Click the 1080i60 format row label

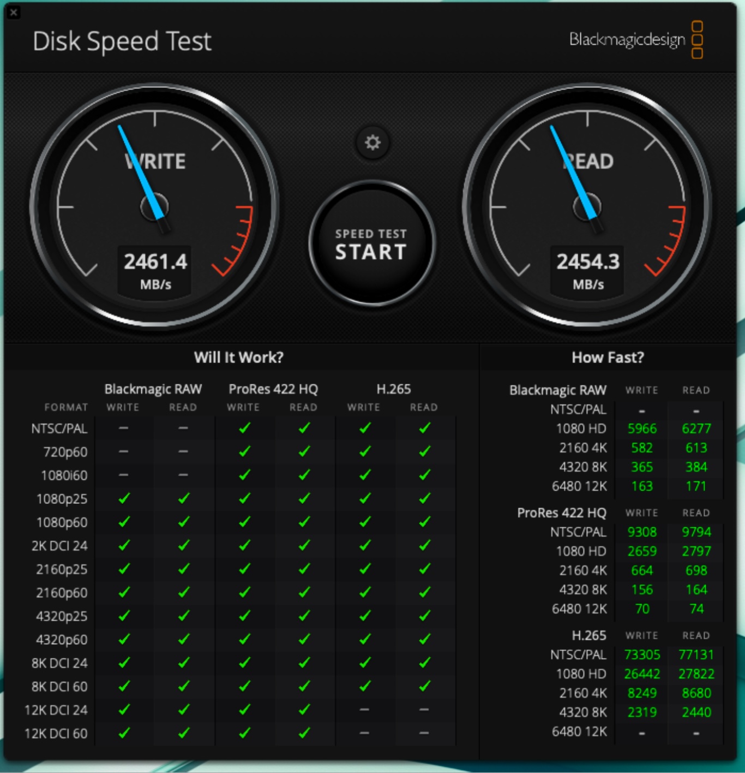[x=64, y=475]
